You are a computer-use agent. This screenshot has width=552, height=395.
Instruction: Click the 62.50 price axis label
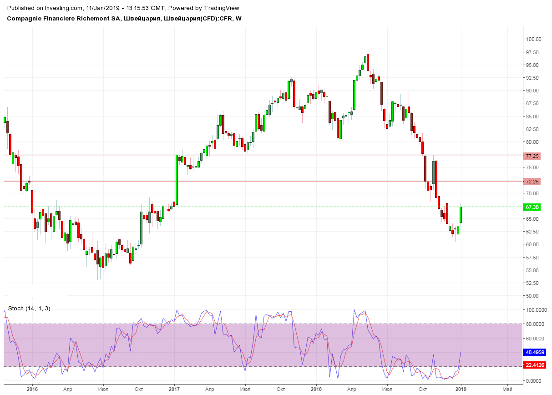pos(533,232)
